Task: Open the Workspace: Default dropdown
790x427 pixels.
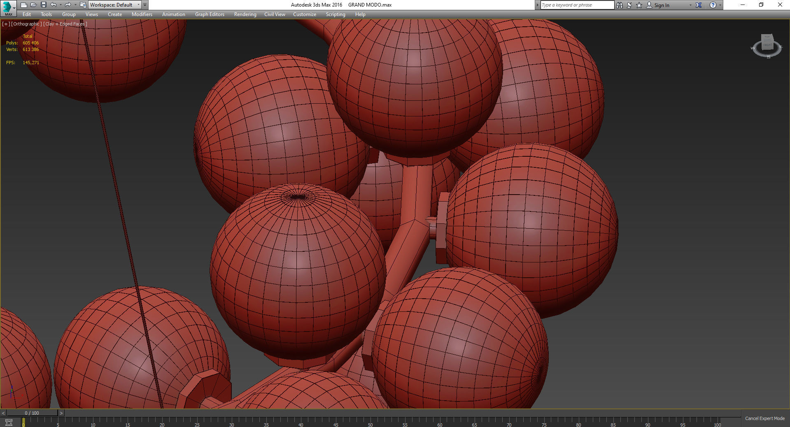Action: (x=114, y=5)
